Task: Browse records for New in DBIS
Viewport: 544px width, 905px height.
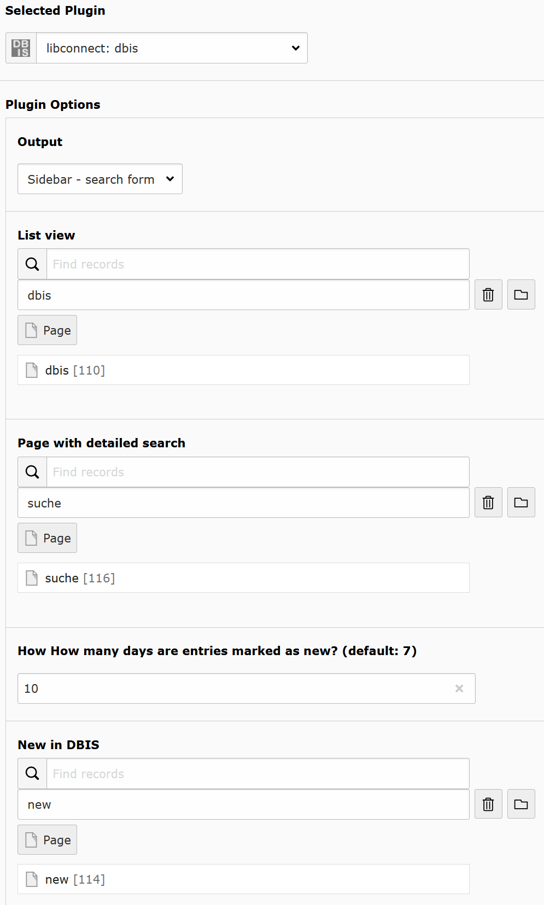Action: (521, 804)
